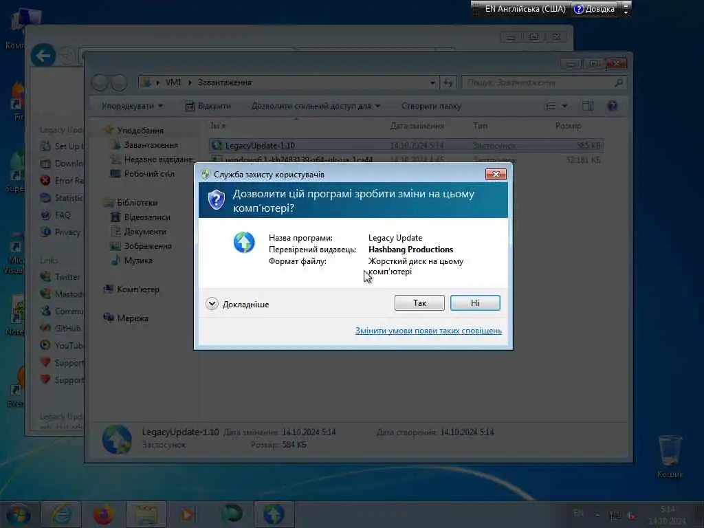Toggle the preview pane icon
704x528 pixels.
588,106
